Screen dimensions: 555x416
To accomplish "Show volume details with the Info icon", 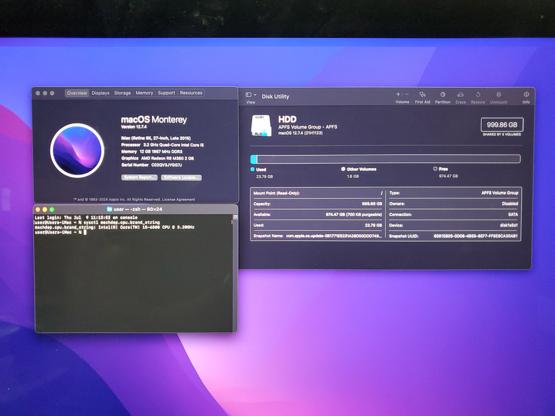I will (526, 94).
